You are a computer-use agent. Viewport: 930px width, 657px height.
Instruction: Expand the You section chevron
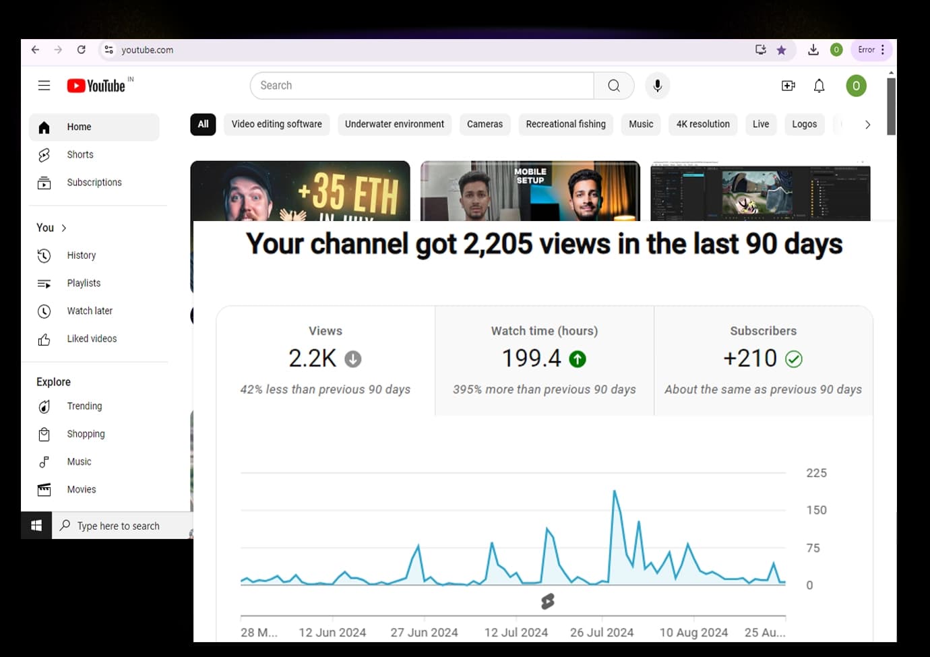(x=64, y=228)
